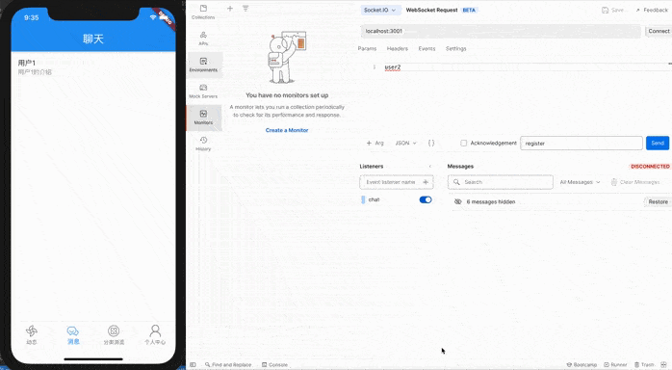Click the localhost:3001 URL field
This screenshot has height=370, width=672.
(x=501, y=31)
